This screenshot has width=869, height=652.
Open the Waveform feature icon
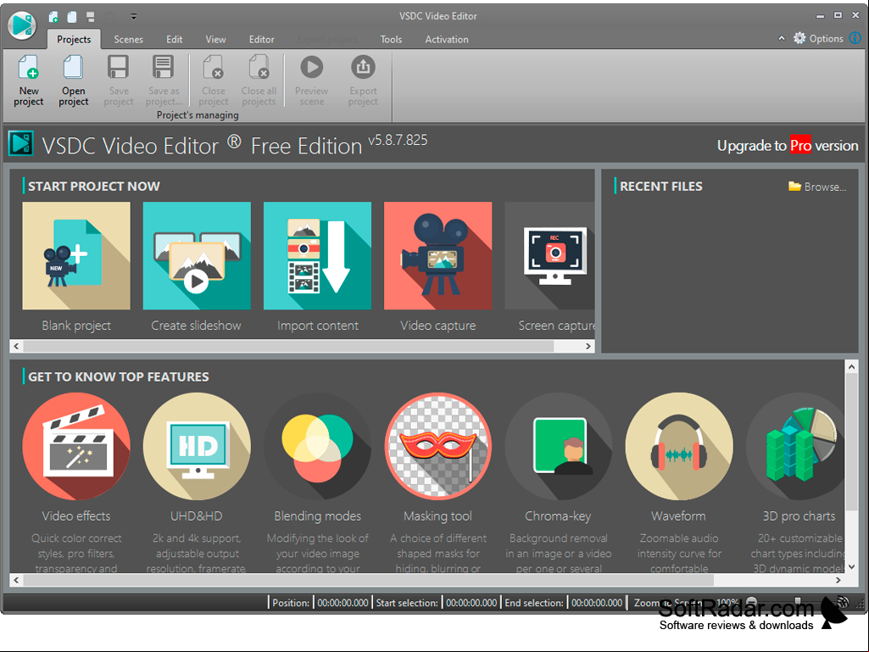point(679,446)
